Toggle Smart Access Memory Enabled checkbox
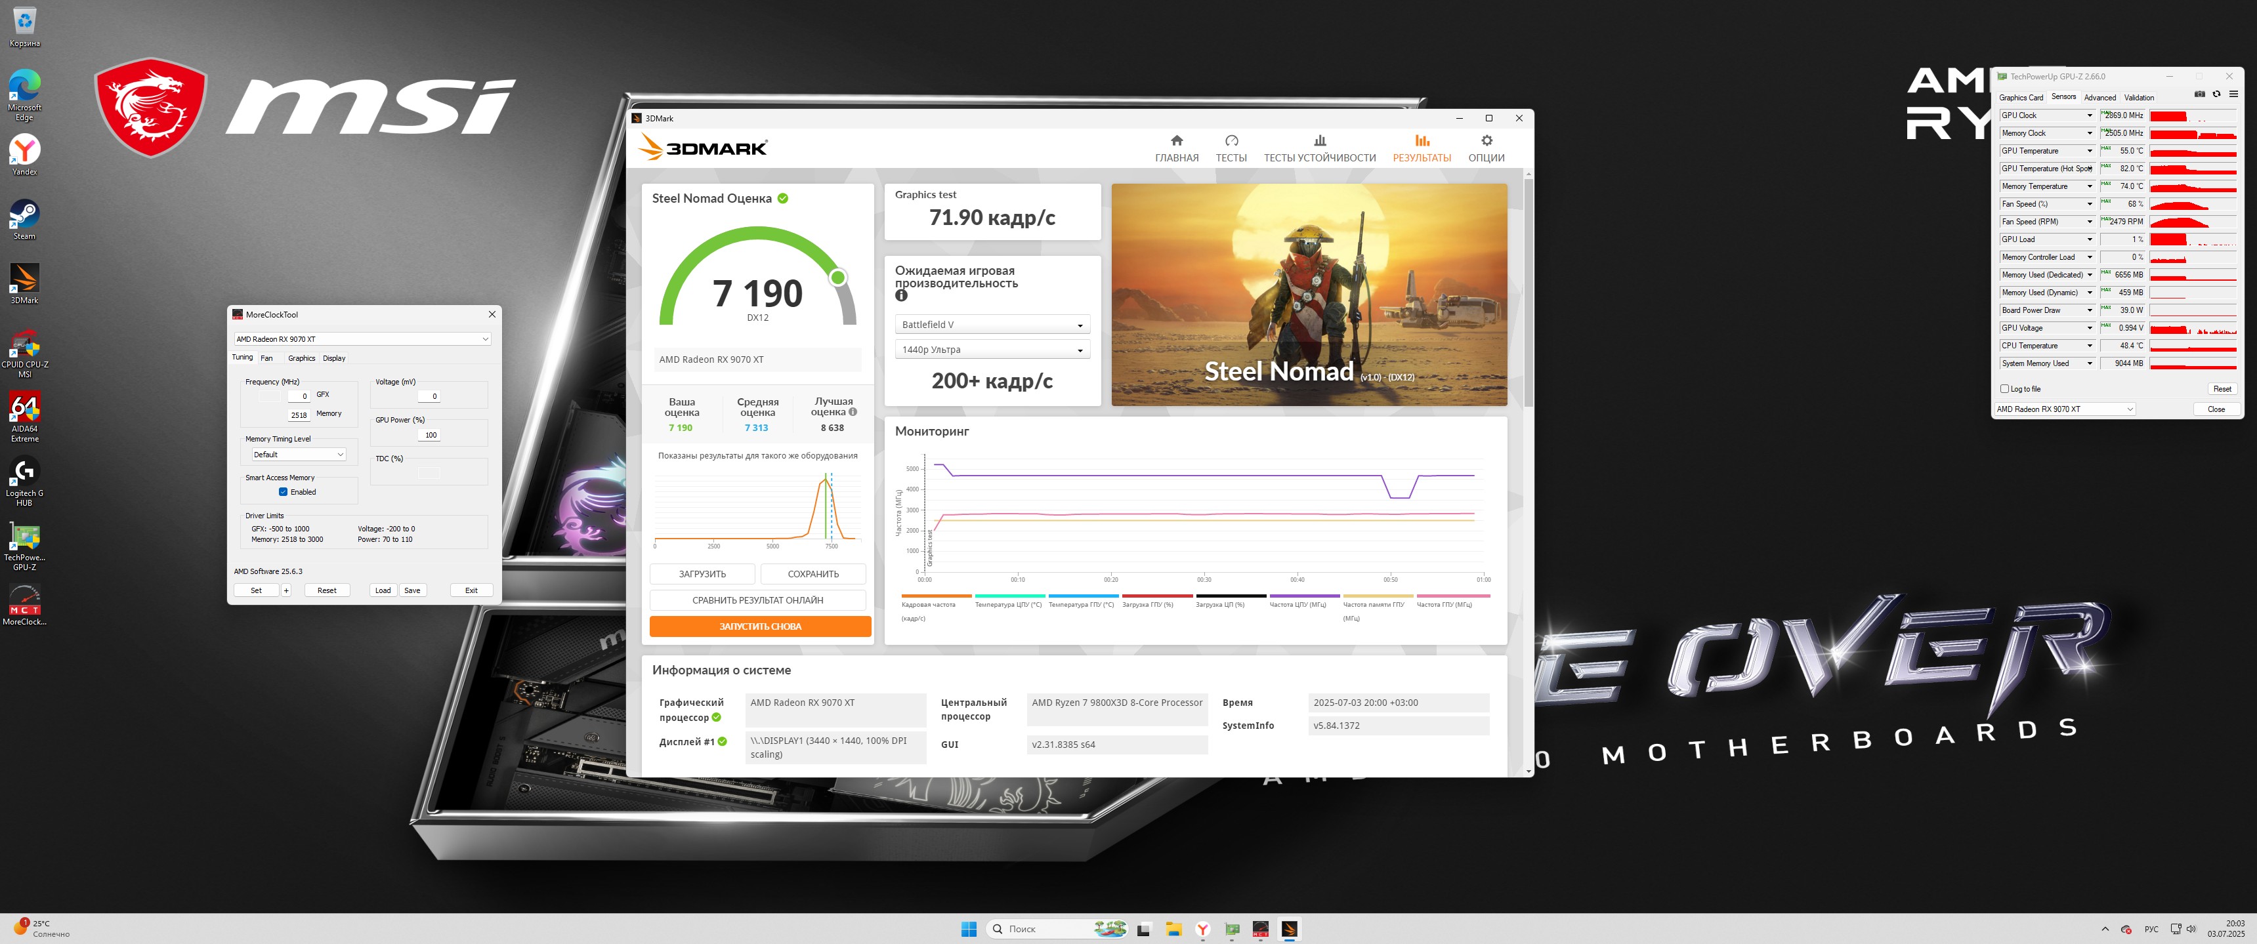The height and width of the screenshot is (944, 2257). pyautogui.click(x=283, y=492)
